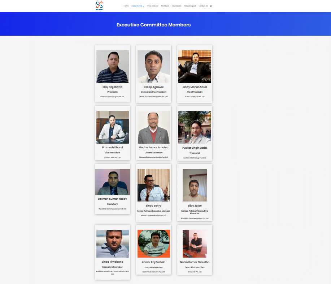Screen dimensions: 331x284
Task: Expand the About ISPAN dropdown menu
Action: click(x=138, y=6)
